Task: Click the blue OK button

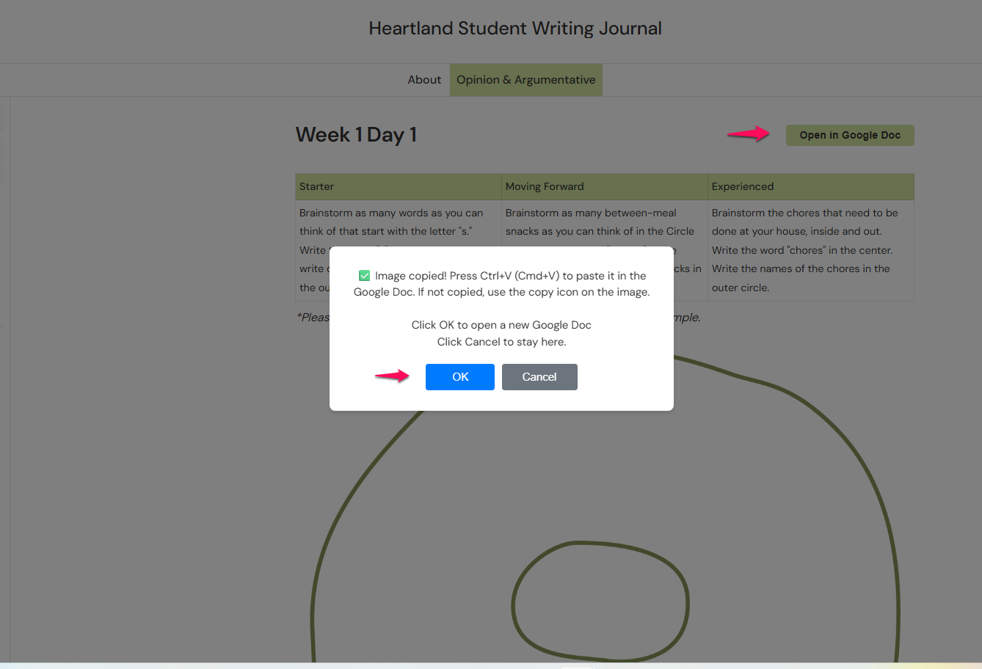Action: 459,377
